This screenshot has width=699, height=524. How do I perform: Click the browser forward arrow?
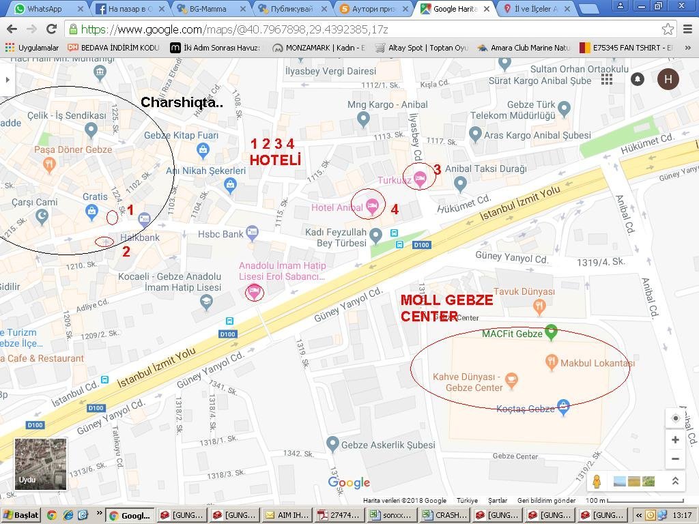tap(31, 29)
